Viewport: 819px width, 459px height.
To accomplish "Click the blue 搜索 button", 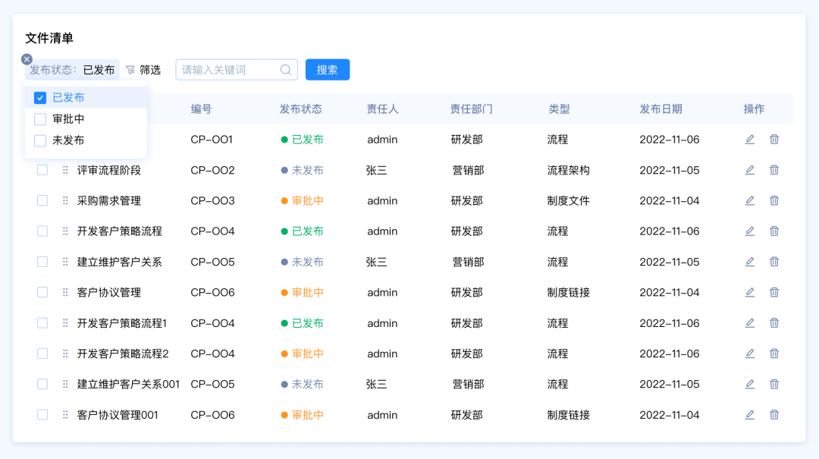I will pos(327,70).
